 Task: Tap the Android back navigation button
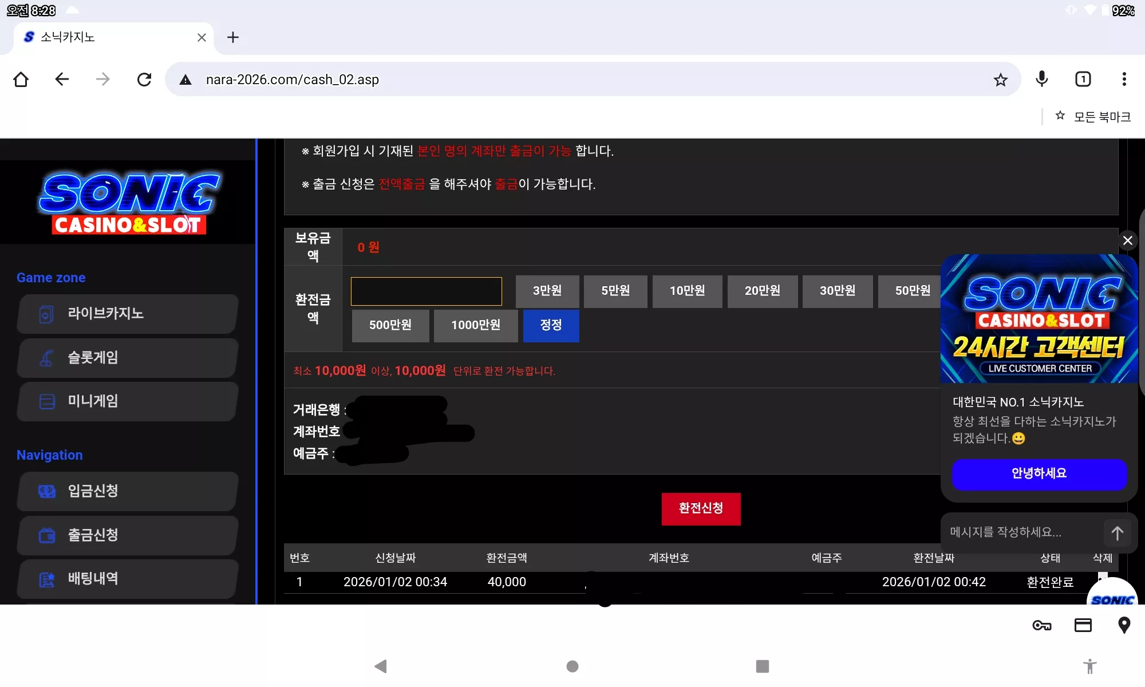click(381, 666)
